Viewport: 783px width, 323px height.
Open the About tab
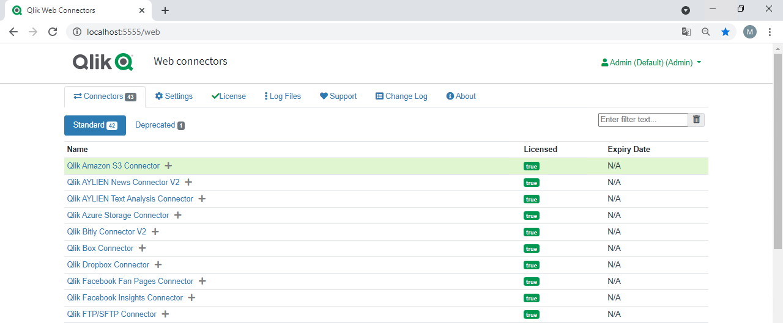click(461, 96)
